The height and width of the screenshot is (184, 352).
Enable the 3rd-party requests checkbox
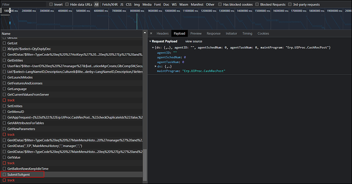coord(290,4)
